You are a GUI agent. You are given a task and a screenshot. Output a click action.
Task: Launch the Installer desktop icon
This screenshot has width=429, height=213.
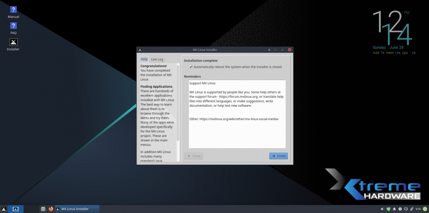pos(13,43)
